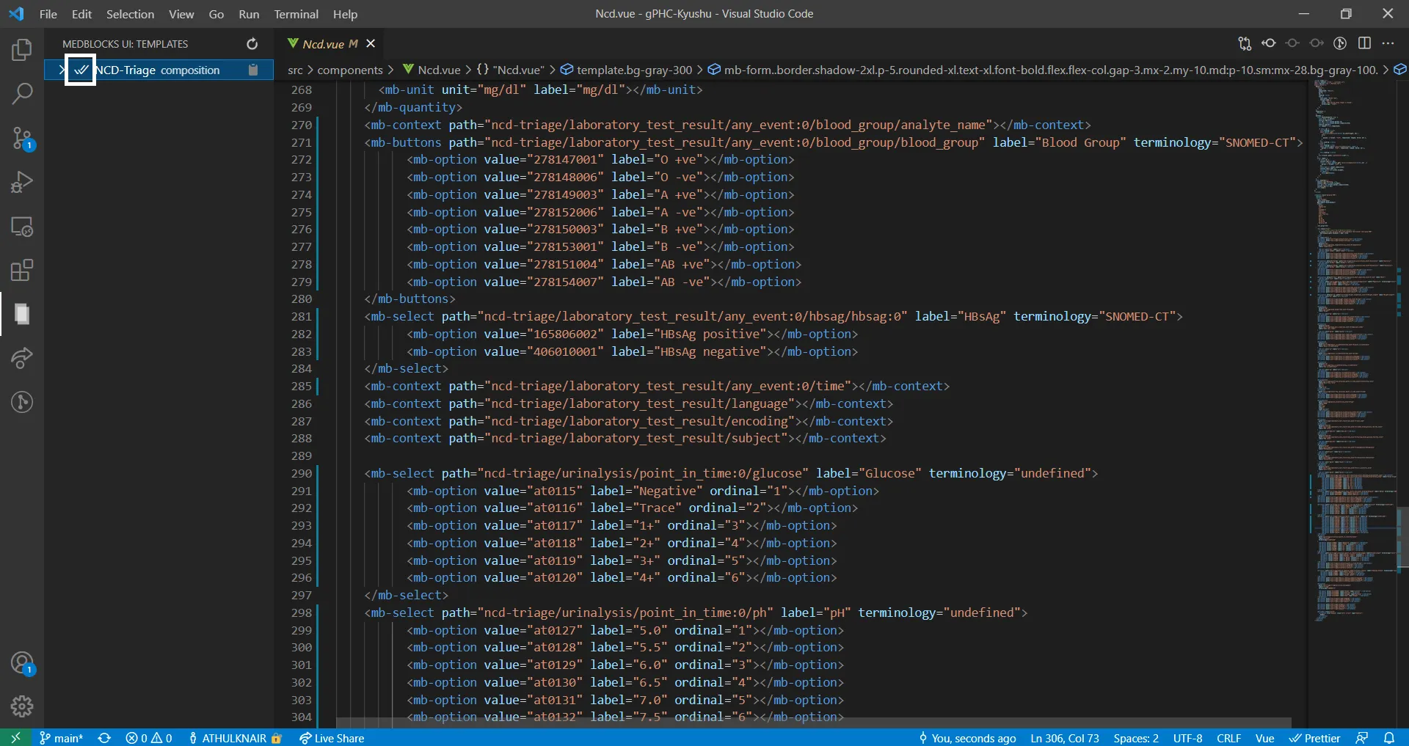
Task: Open the Extensions view
Action: [x=22, y=270]
